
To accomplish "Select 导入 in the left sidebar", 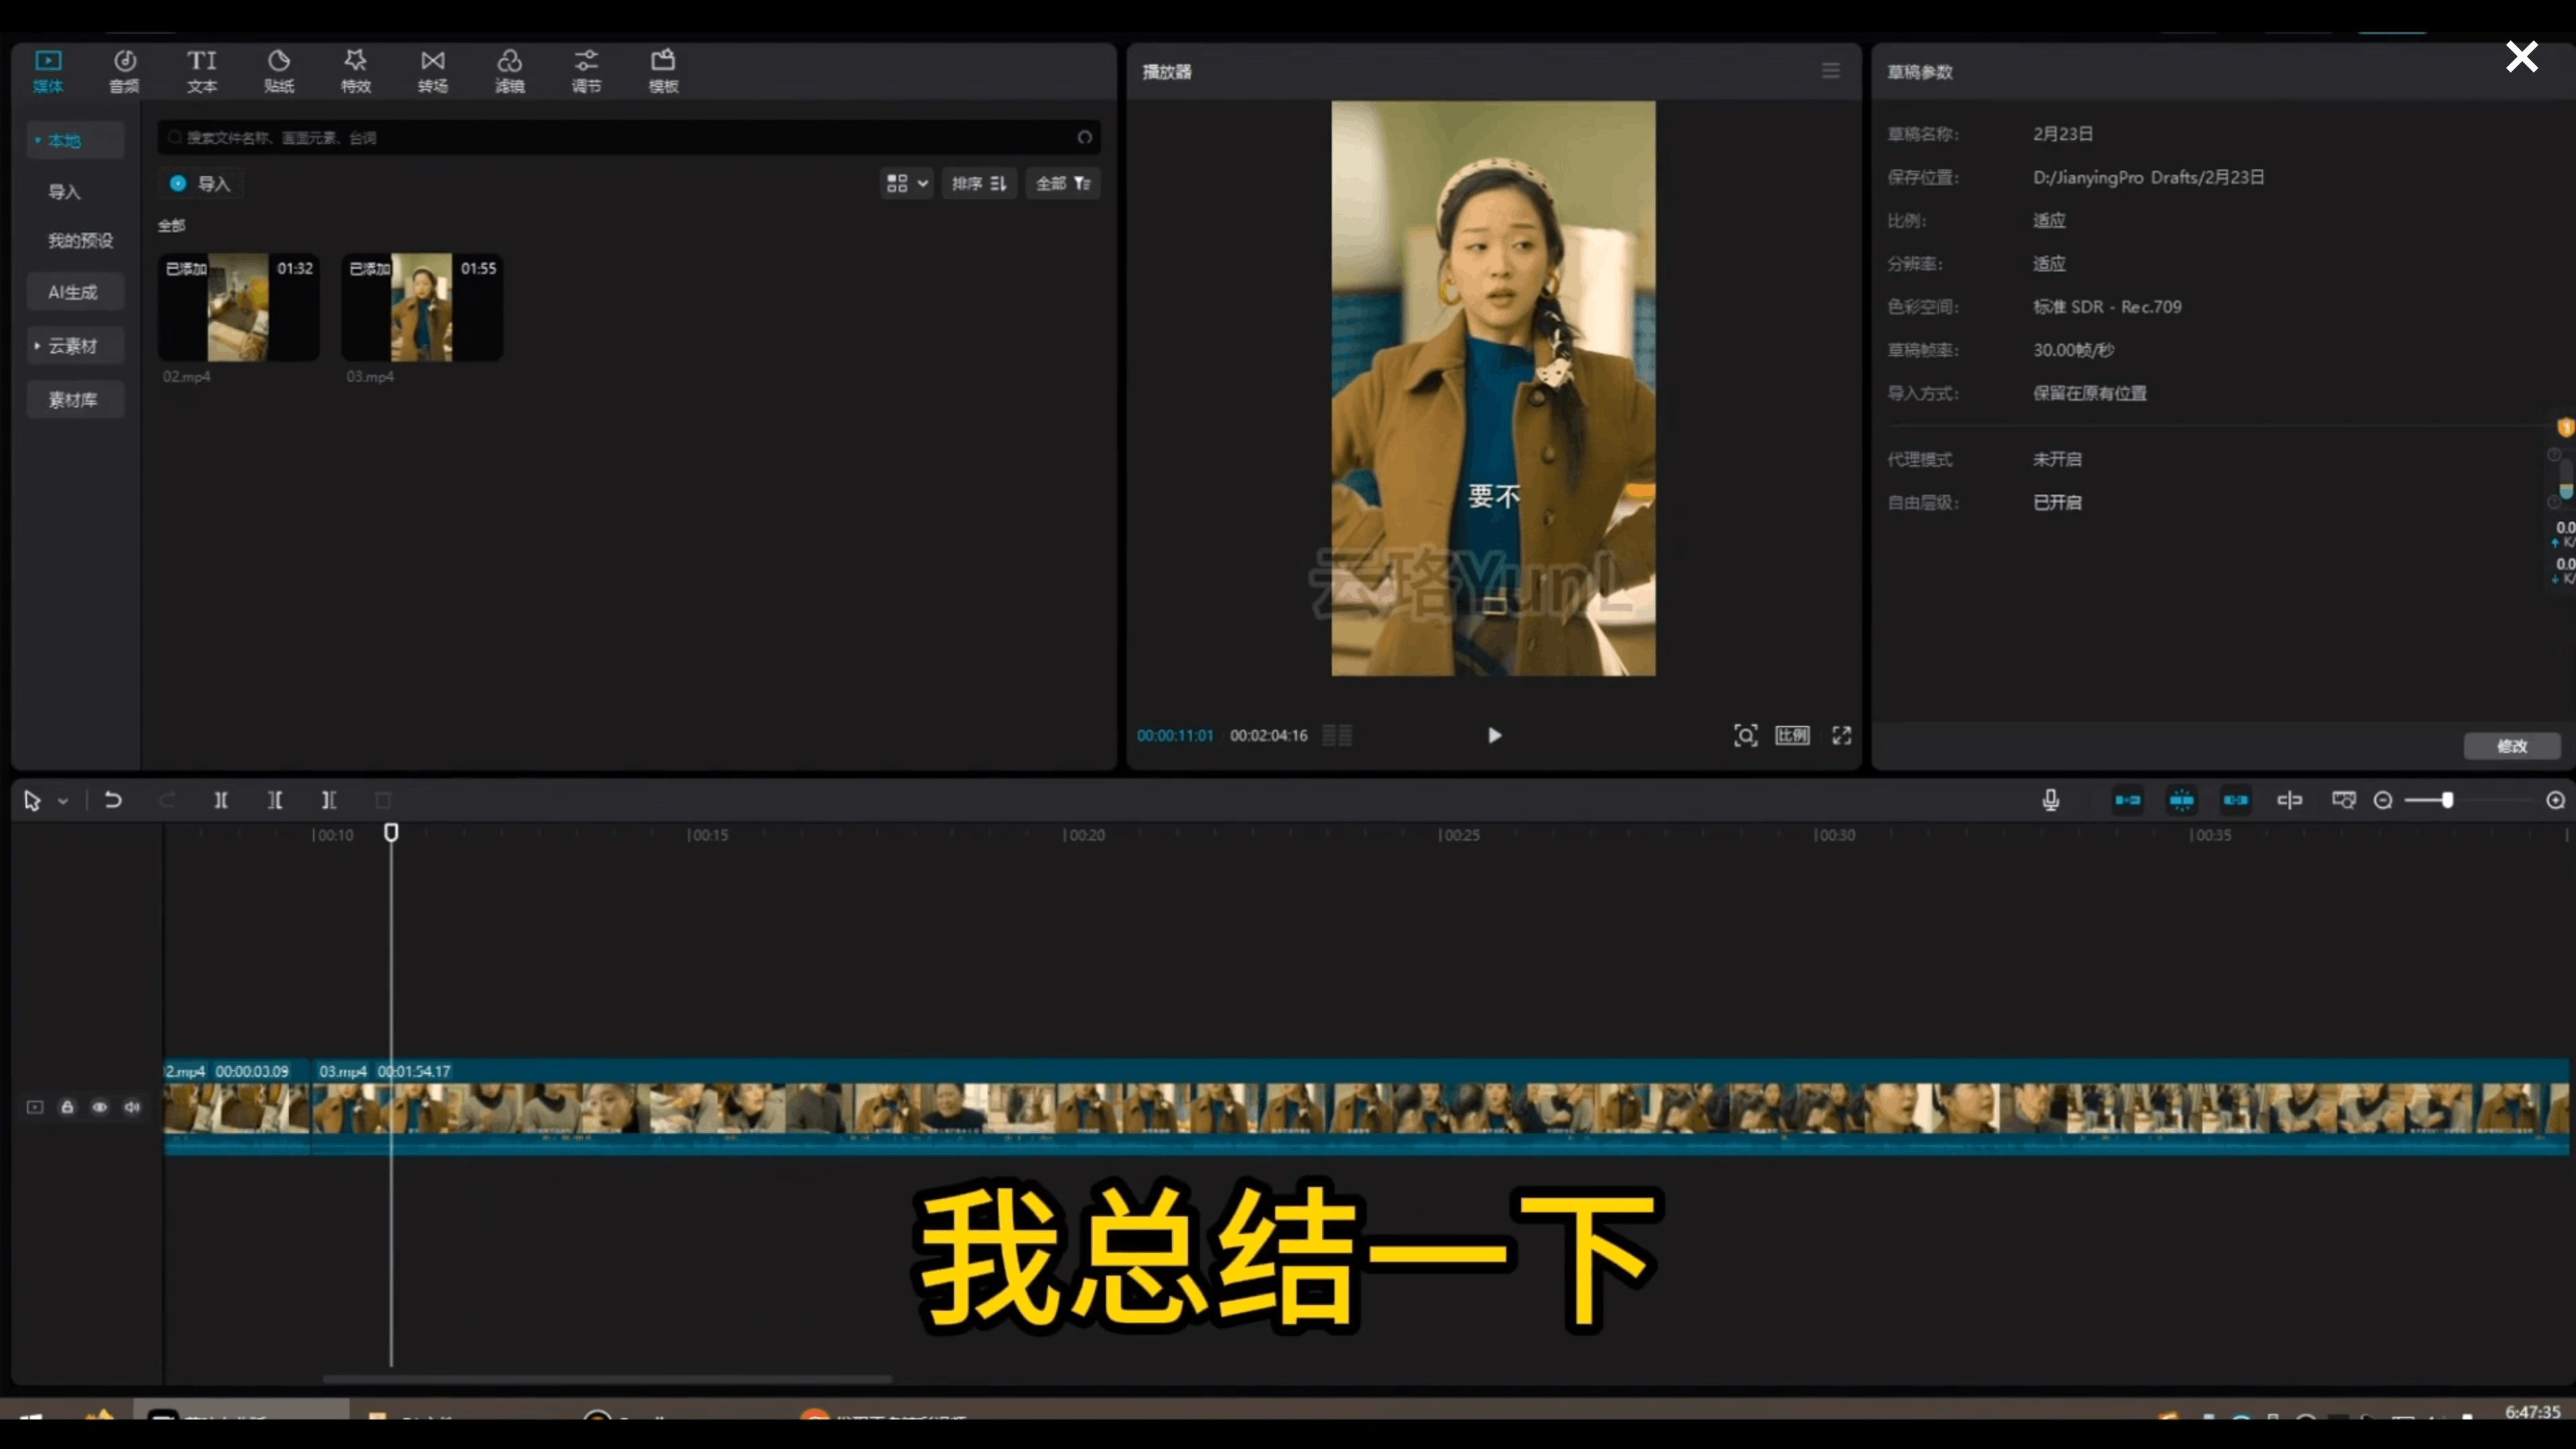I will pos(65,192).
